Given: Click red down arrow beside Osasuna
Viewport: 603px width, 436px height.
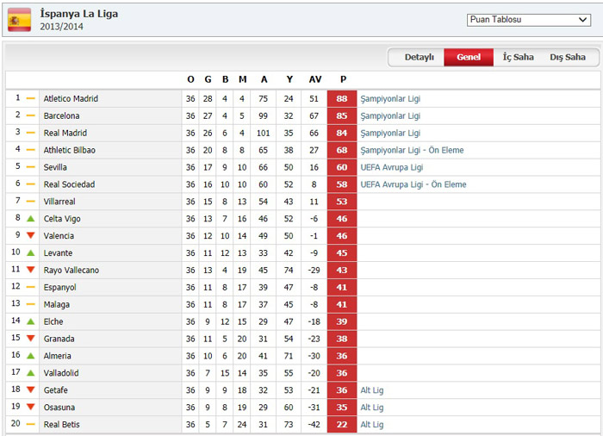Looking at the screenshot, I should 31,408.
